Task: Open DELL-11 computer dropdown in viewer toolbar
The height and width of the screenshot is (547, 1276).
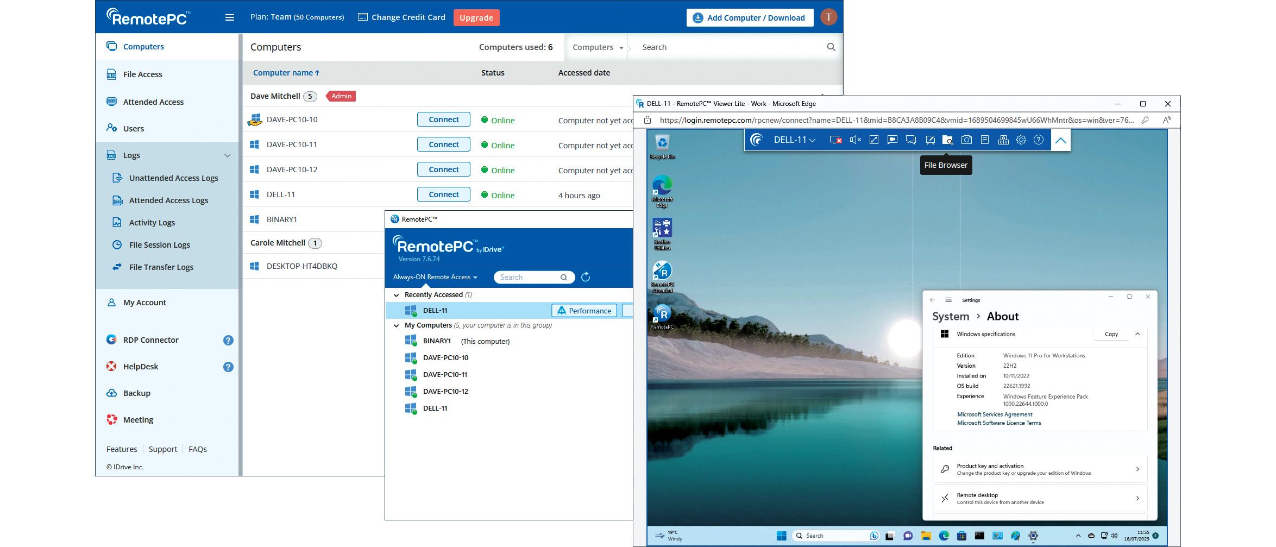Action: click(x=794, y=140)
